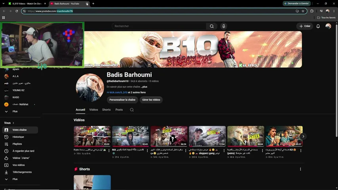The image size is (338, 190).
Task: Open Nafahat subscription channel
Action: pyautogui.click(x=20, y=104)
